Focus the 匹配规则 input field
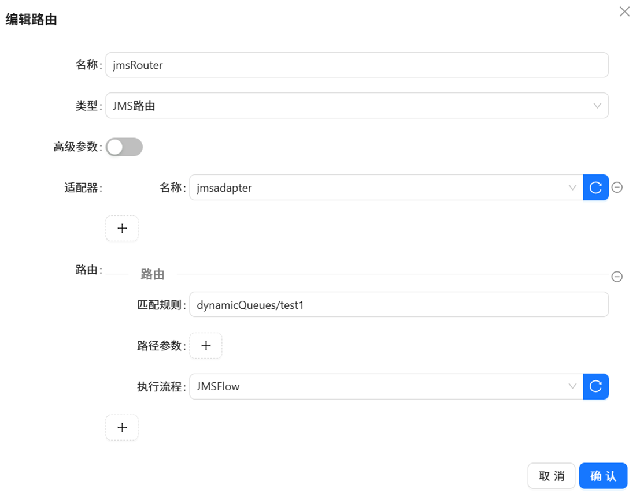This screenshot has height=500, width=640. (398, 305)
